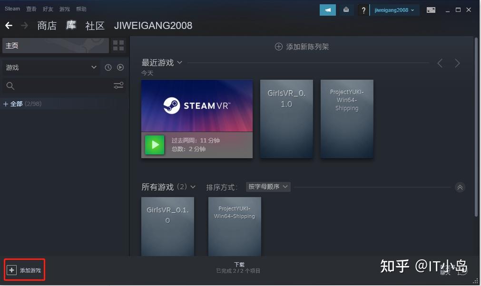This screenshot has width=481, height=286.
Task: Click the library search input field
Action: (63, 86)
